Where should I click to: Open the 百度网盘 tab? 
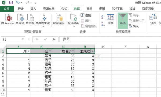[148, 9]
